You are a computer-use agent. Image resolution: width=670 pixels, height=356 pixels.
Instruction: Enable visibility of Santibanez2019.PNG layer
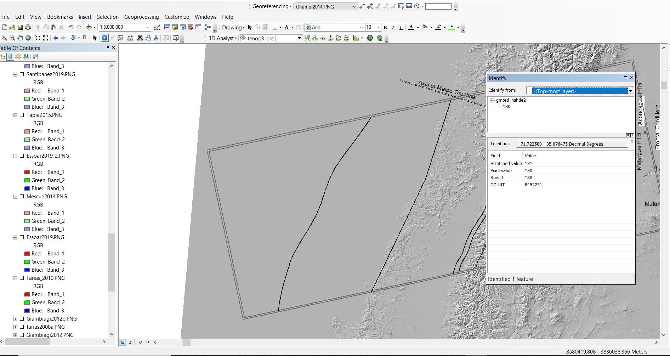[x=22, y=74]
